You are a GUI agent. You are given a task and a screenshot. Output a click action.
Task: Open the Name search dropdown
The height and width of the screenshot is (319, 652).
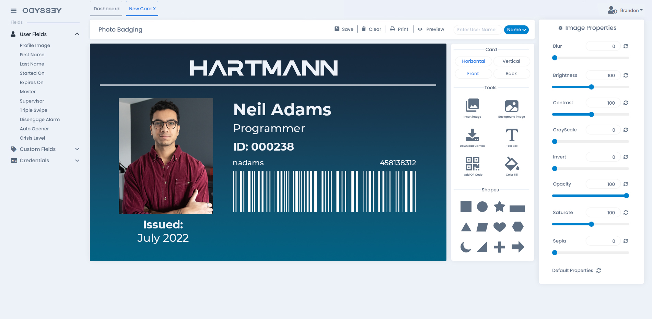tap(516, 30)
